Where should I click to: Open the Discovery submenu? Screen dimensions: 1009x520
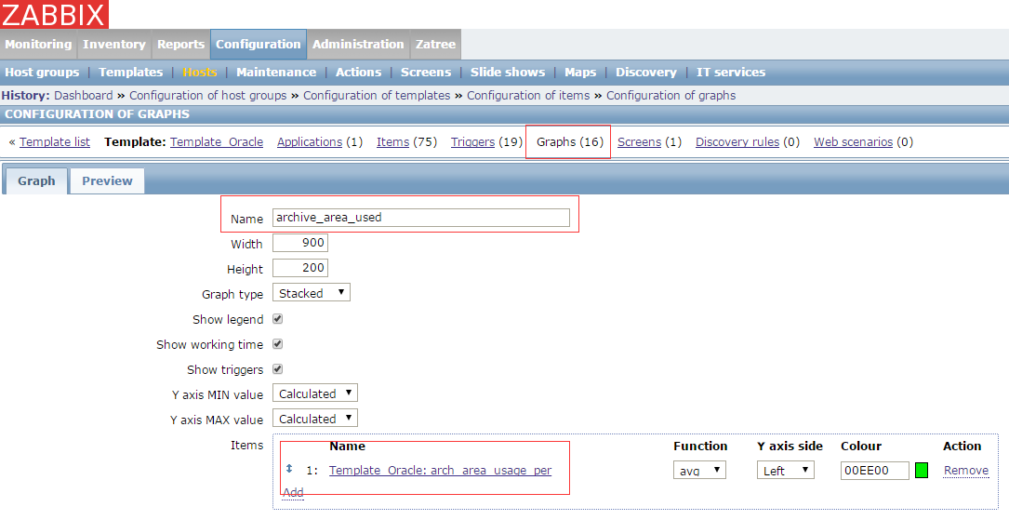pos(646,72)
